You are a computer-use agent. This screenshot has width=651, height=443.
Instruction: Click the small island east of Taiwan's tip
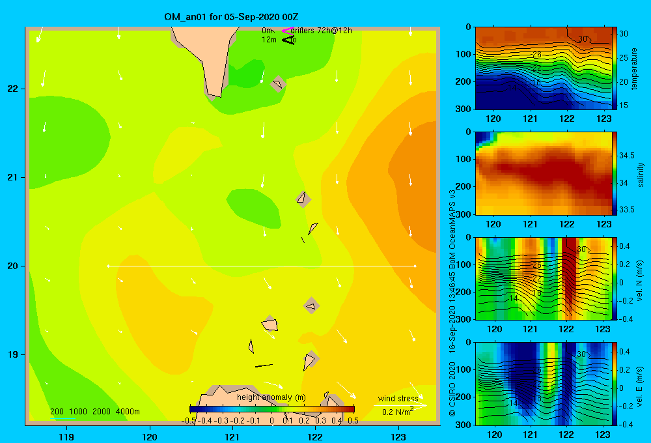(x=278, y=84)
